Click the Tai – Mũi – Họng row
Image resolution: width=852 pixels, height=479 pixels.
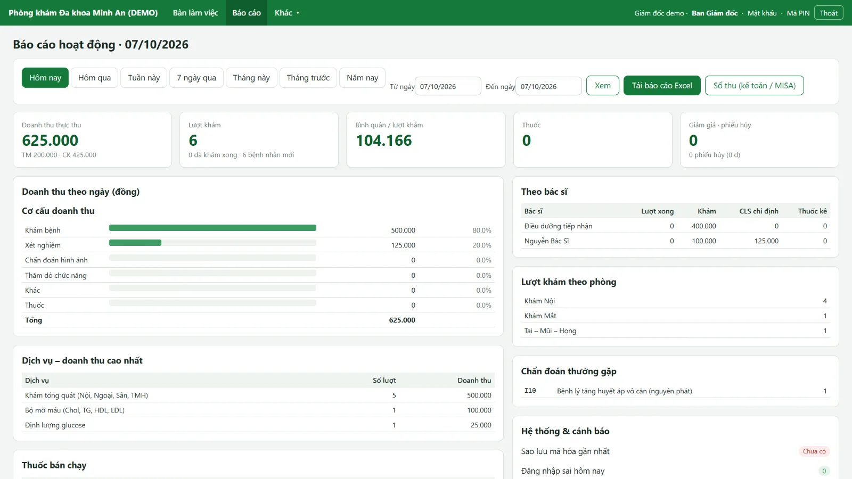675,331
